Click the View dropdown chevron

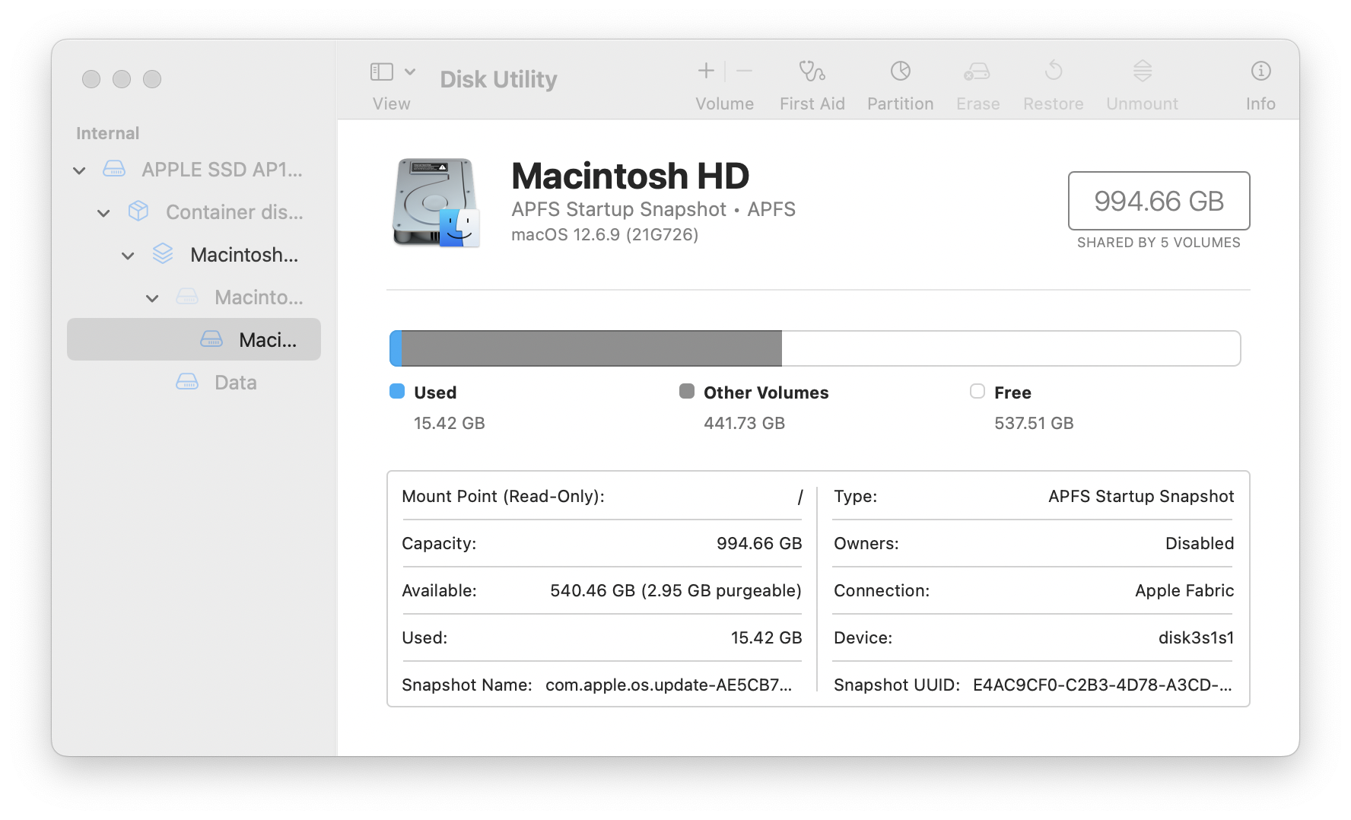click(x=410, y=72)
